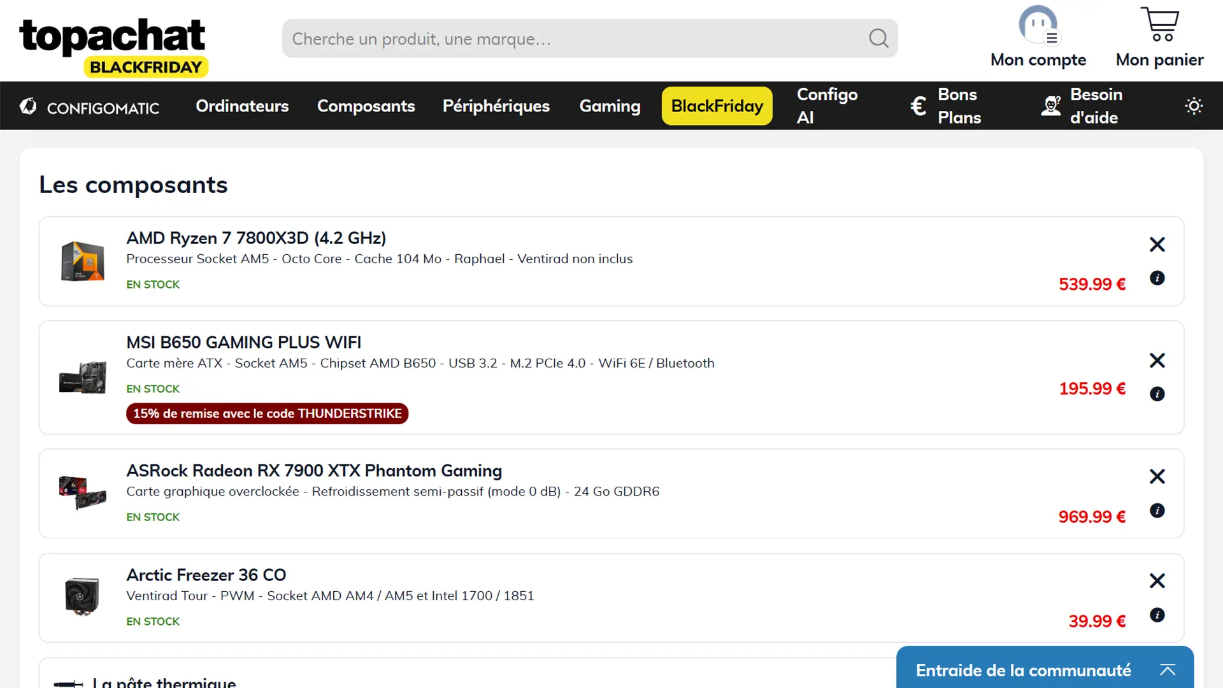Click EN STOCK under ASRock Radeon
This screenshot has width=1223, height=688.
tap(153, 517)
